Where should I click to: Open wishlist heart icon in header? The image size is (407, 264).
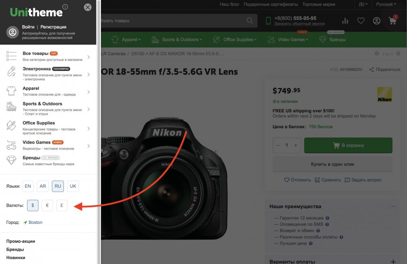point(361,21)
